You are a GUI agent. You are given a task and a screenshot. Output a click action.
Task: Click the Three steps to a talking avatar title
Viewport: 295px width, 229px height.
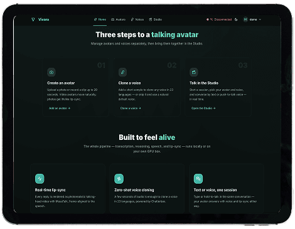coord(147,35)
